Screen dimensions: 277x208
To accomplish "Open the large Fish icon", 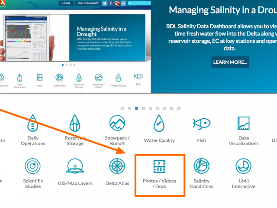I will 201,123.
